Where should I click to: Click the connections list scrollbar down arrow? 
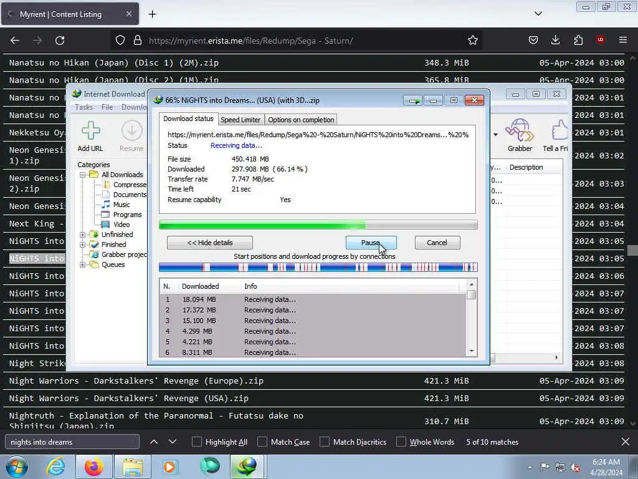point(471,351)
